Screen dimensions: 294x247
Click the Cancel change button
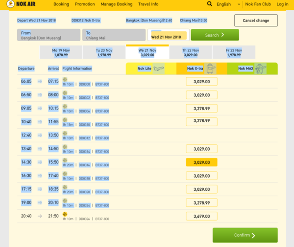256,21
